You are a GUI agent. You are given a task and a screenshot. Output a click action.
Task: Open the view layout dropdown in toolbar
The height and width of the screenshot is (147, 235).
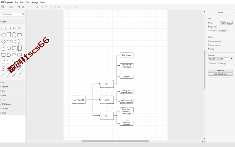(x=3, y=7)
